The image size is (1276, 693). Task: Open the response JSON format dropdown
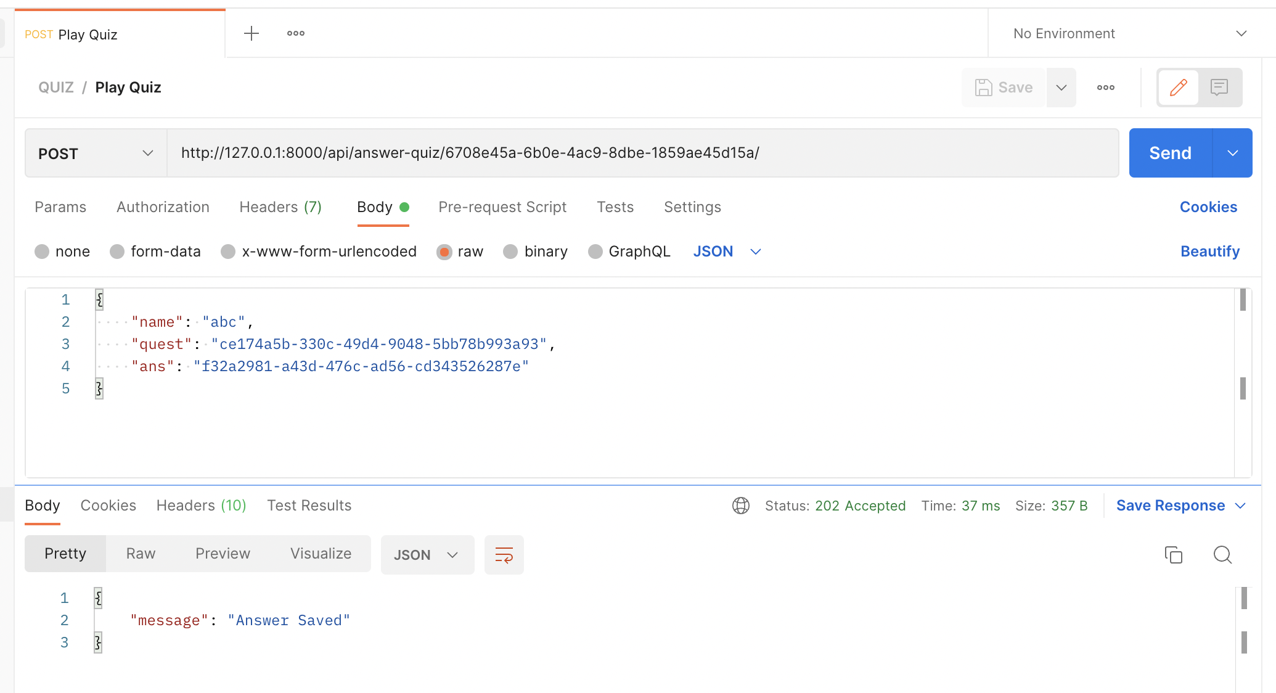(427, 555)
